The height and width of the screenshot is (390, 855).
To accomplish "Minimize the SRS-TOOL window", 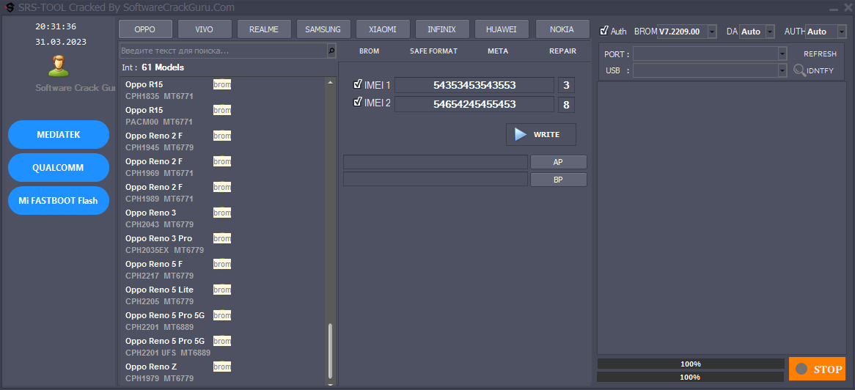I will click(834, 10).
